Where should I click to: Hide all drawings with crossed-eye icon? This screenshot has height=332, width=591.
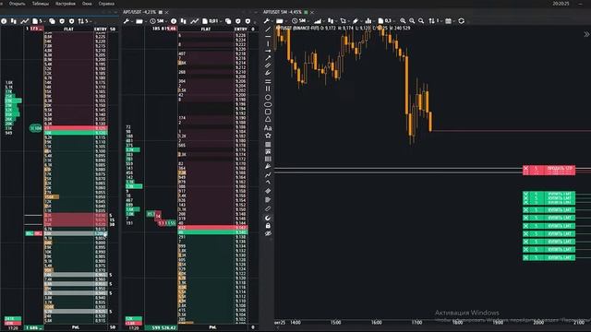click(x=268, y=233)
